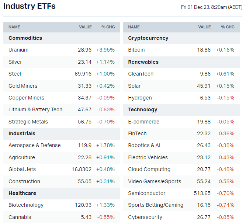The image size is (246, 223).
Task: Click the Cannabis ETF link
Action: (20, 217)
